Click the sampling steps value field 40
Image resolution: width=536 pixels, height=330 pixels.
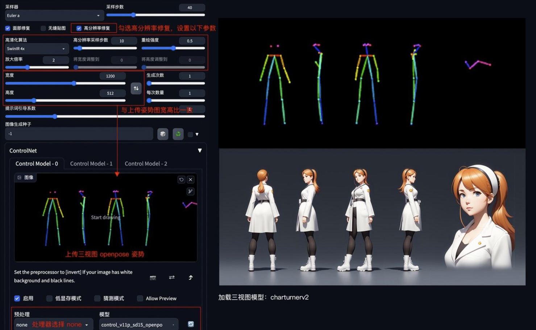pos(192,8)
